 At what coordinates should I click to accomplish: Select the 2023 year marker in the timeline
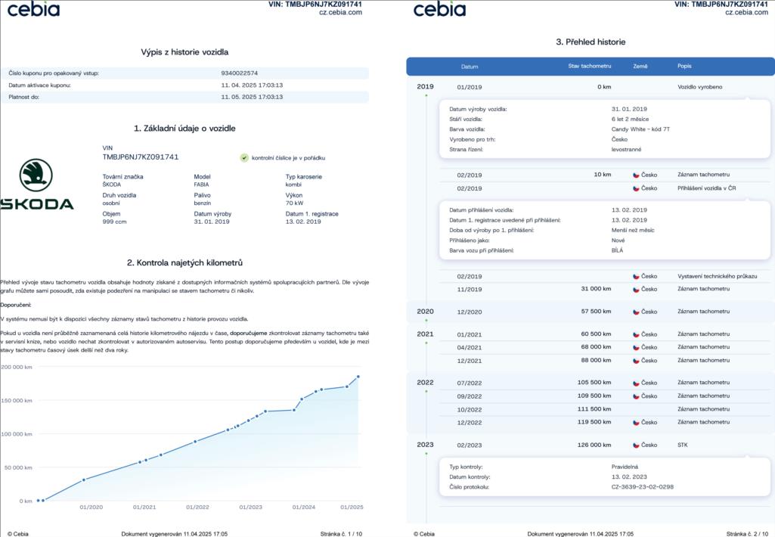pyautogui.click(x=425, y=445)
